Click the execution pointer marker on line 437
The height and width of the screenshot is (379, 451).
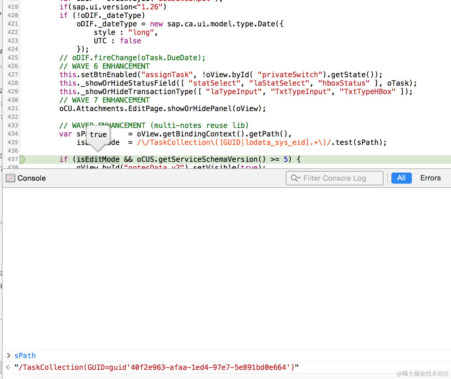point(22,159)
